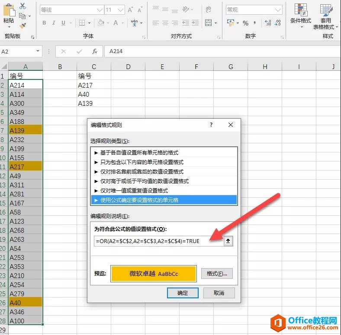
Task: Select rule type 只为包含以下内容的单元格设置格式
Action: (x=164, y=162)
